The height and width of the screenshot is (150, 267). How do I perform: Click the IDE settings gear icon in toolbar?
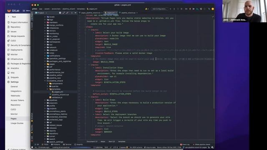pyautogui.click(x=201, y=9)
